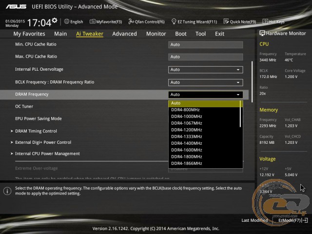This screenshot has width=312, height=234.
Task: Click the Max. CPU Cache Ratio field
Action: point(206,57)
